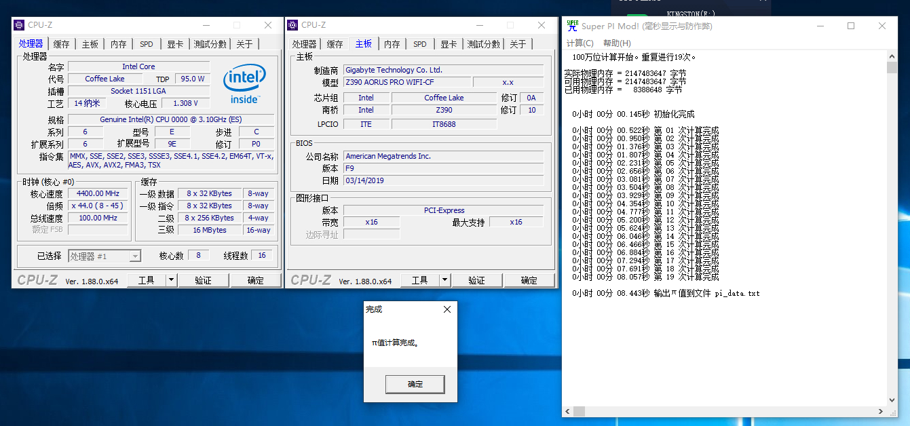Click the Intel inside logo in CPU-Z
The image size is (910, 426).
point(244,85)
